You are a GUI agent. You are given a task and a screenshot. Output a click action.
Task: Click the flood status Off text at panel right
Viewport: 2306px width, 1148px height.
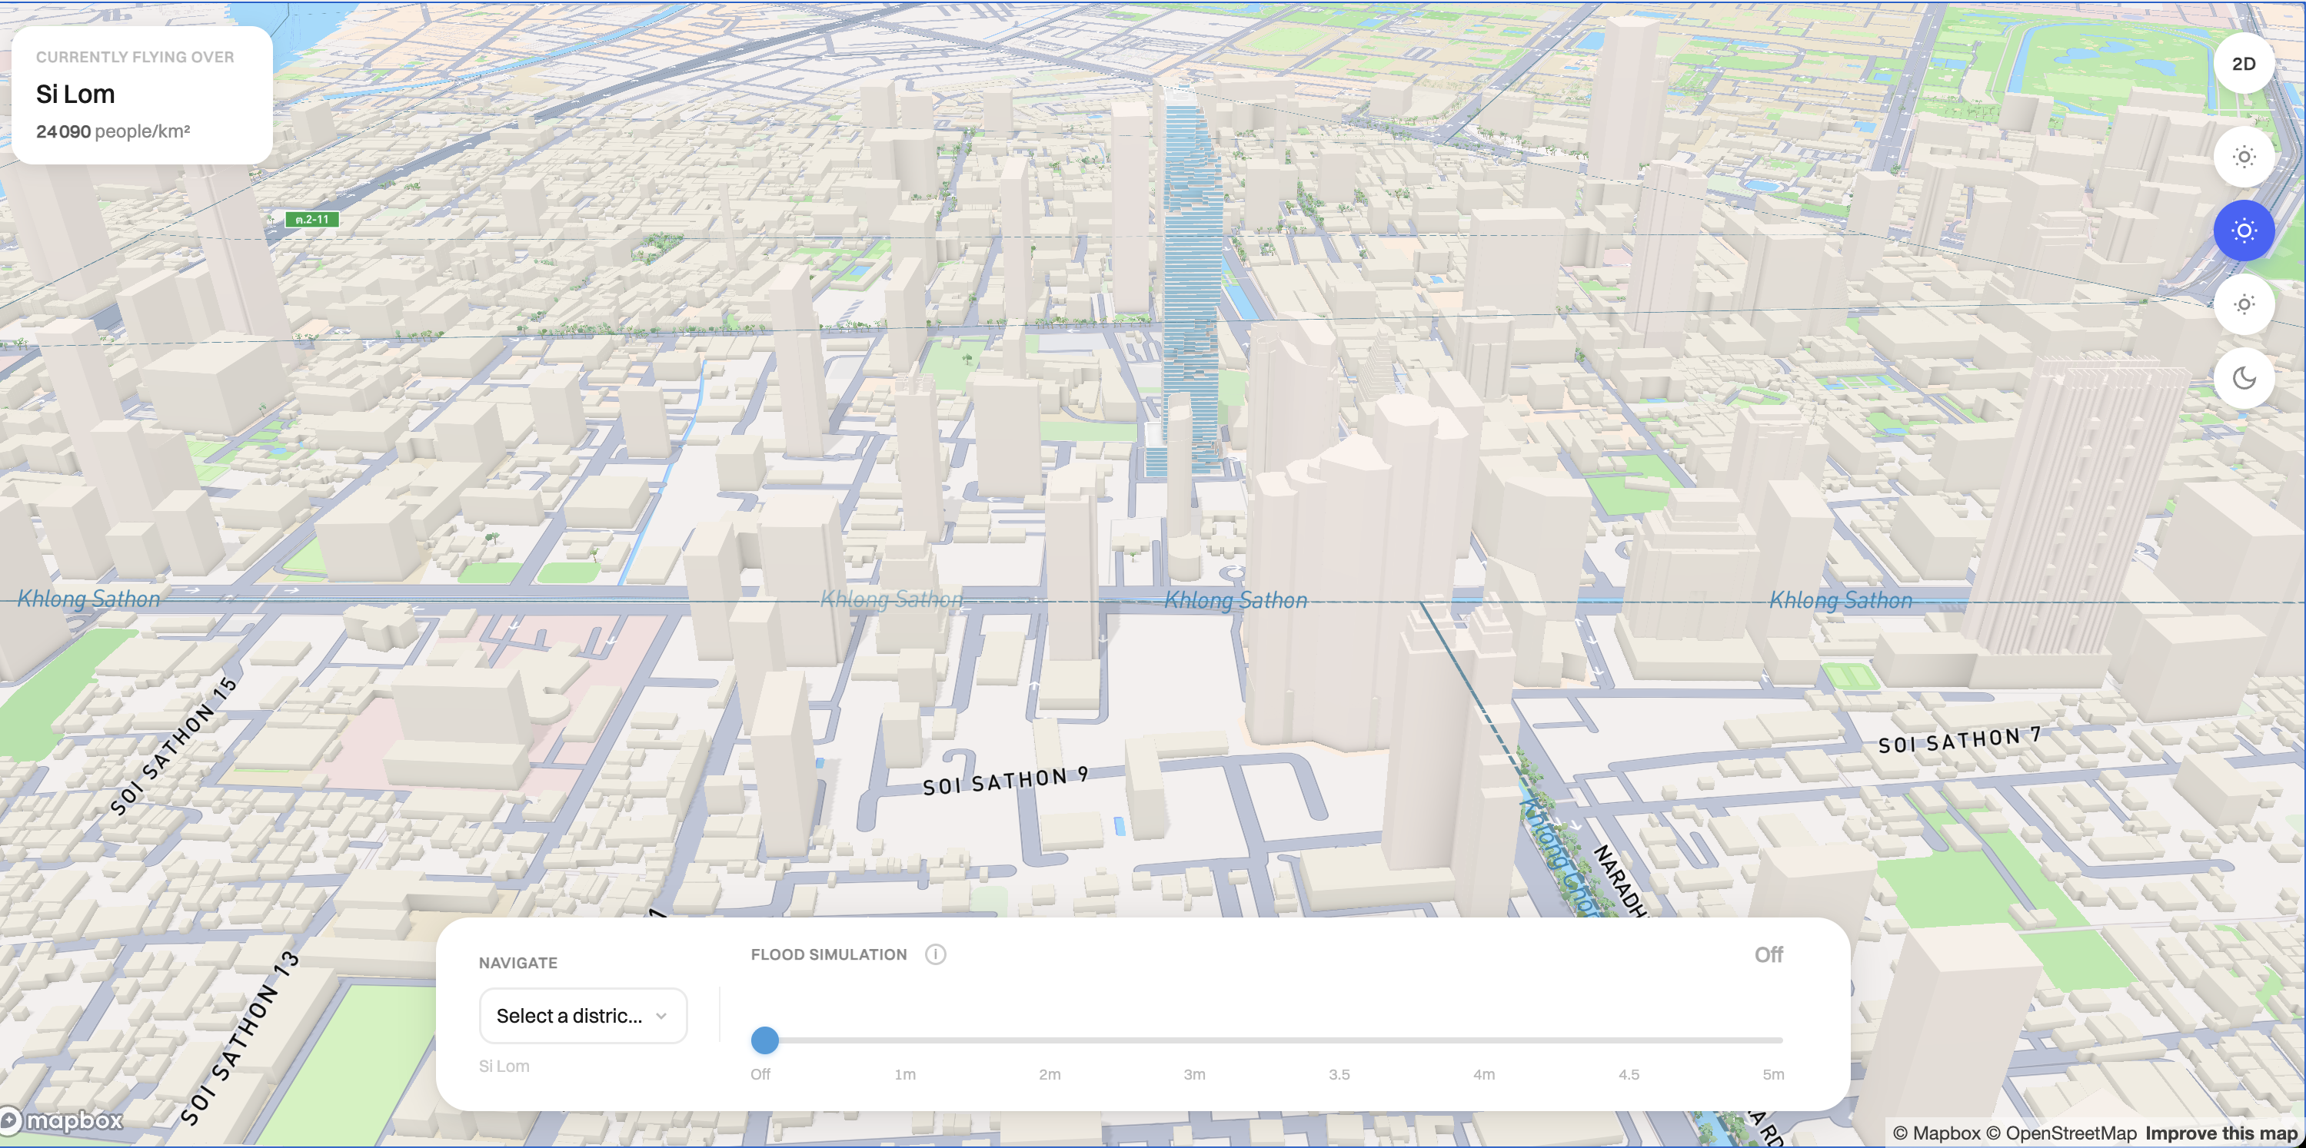point(1768,954)
